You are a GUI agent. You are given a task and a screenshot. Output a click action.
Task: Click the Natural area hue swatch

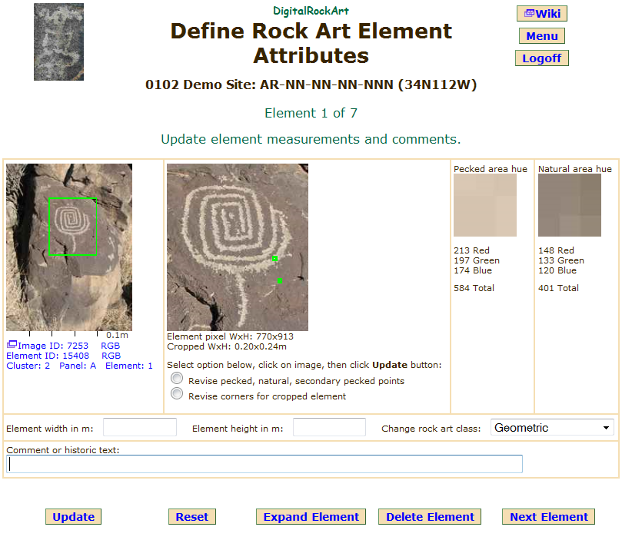[x=569, y=205]
